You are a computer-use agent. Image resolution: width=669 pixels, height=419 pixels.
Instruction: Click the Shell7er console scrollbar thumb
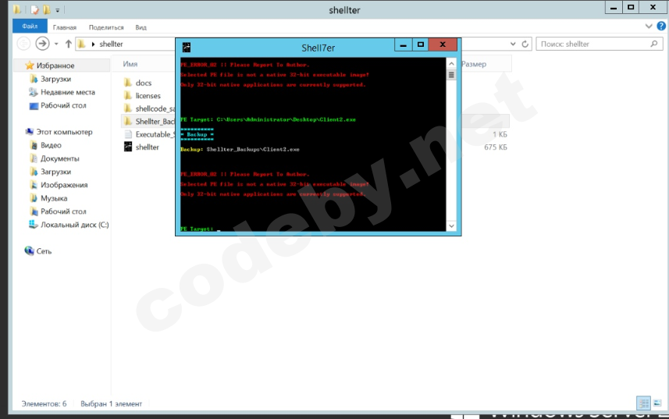click(x=451, y=75)
